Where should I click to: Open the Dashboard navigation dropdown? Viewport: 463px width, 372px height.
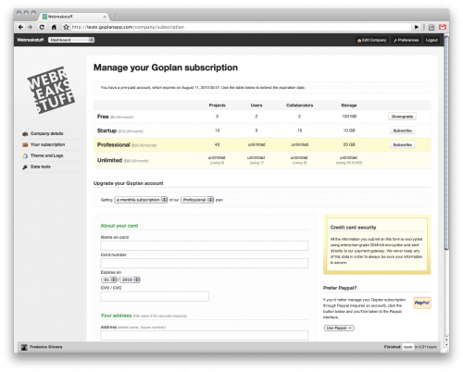(x=71, y=40)
